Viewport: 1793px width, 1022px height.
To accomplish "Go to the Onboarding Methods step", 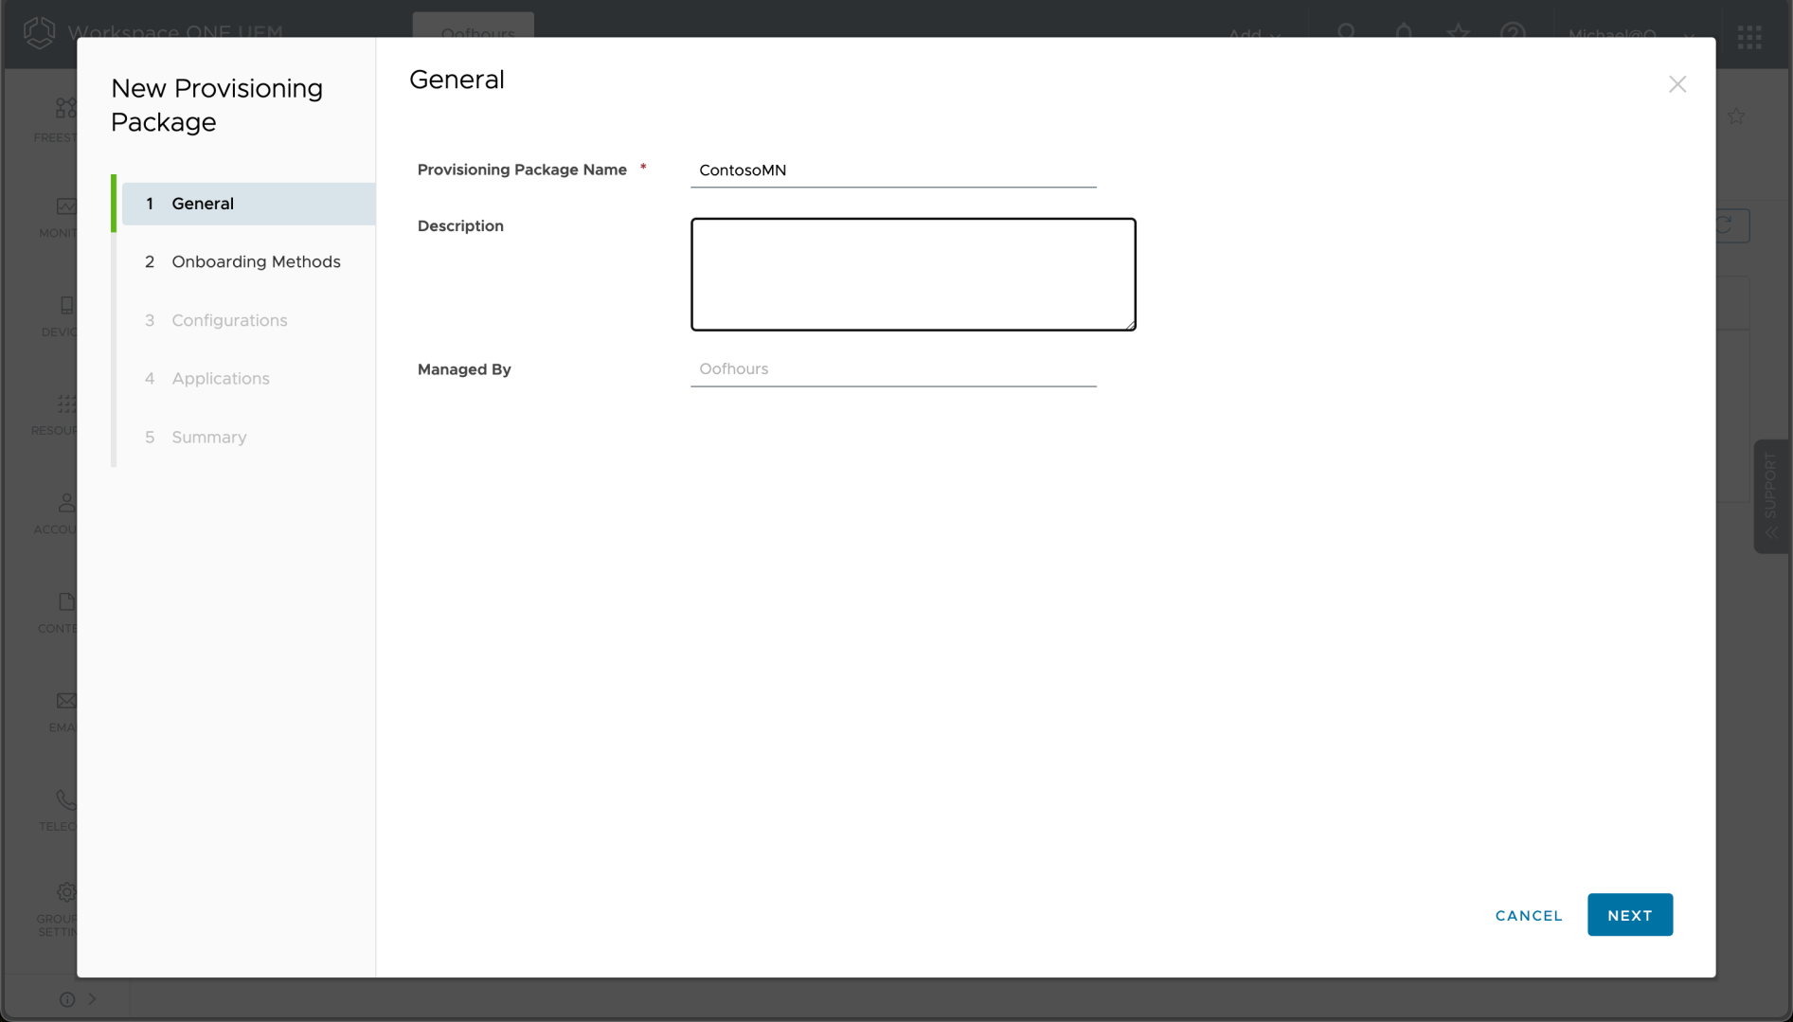I will [256, 262].
